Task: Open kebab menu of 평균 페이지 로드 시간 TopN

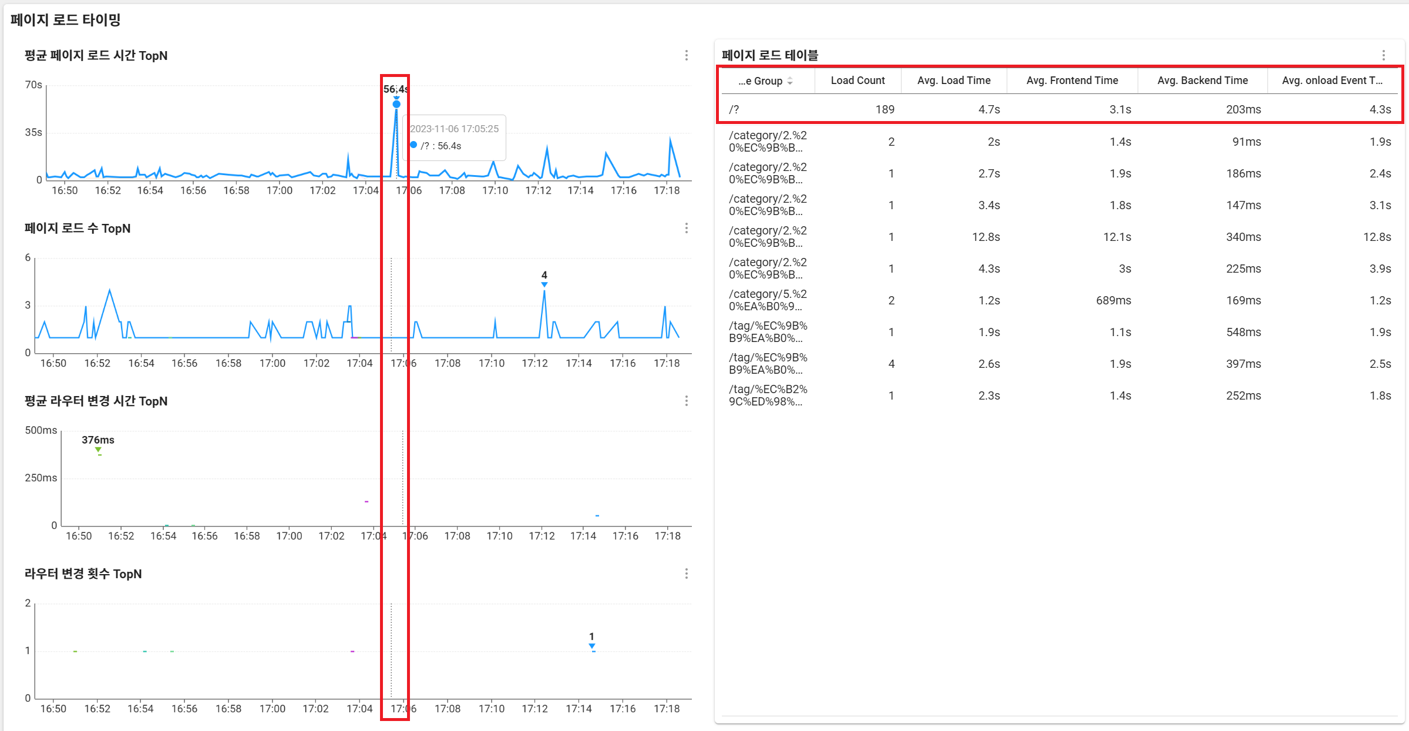Action: pos(686,55)
